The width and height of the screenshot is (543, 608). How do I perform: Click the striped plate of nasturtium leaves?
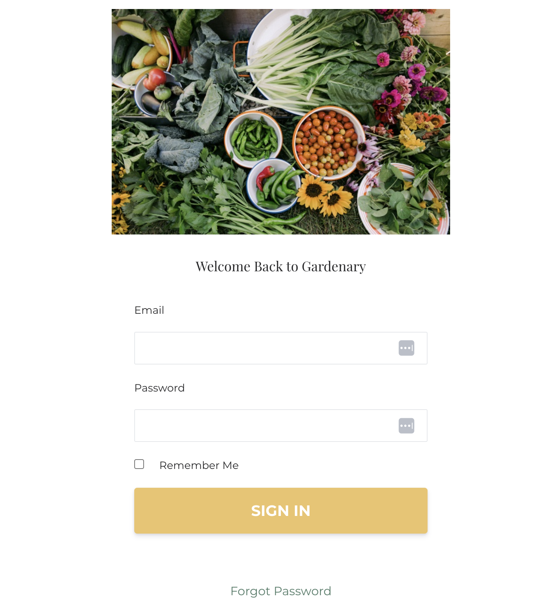click(x=403, y=199)
